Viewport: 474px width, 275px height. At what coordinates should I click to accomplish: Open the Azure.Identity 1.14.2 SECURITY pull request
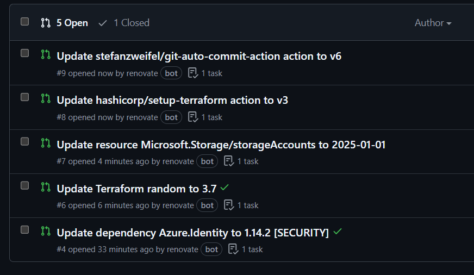(x=192, y=233)
